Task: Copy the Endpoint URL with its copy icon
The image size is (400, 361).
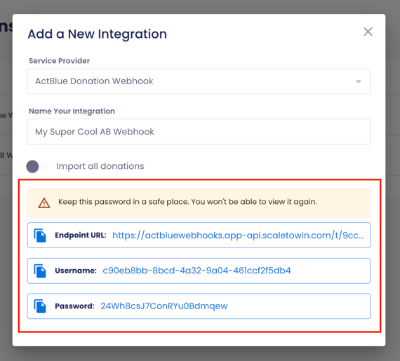Action: (x=40, y=236)
